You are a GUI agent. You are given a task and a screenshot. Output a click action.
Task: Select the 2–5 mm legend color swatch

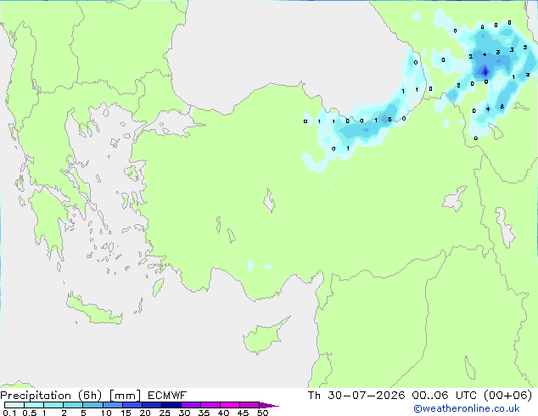[73, 405]
